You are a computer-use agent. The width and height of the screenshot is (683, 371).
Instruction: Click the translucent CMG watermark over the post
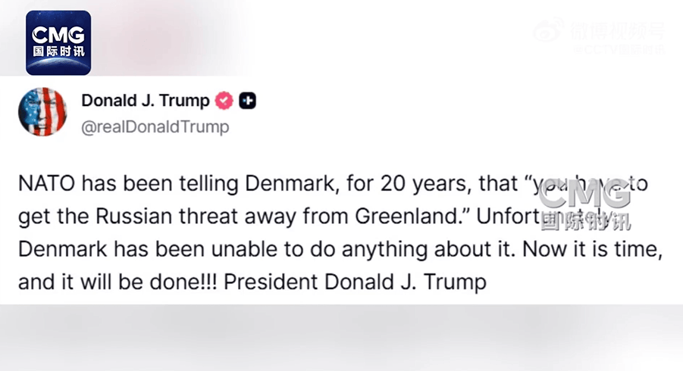click(x=585, y=195)
